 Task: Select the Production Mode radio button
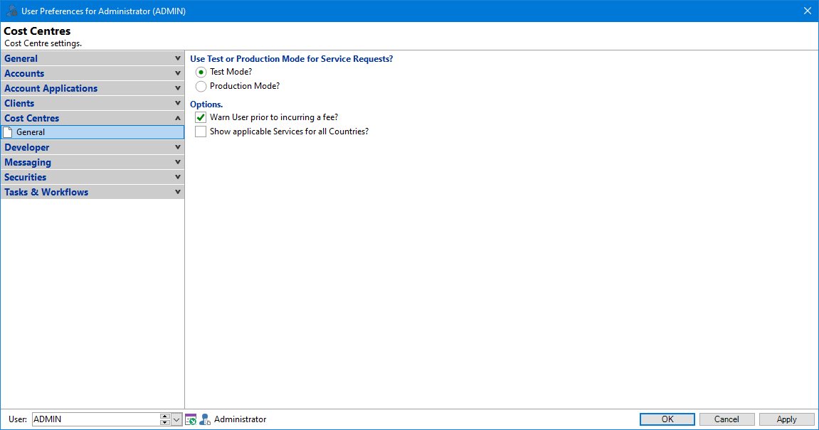click(x=201, y=86)
